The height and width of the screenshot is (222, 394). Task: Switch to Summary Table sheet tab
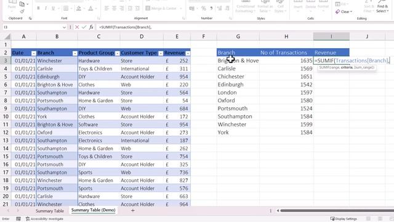(x=49, y=211)
